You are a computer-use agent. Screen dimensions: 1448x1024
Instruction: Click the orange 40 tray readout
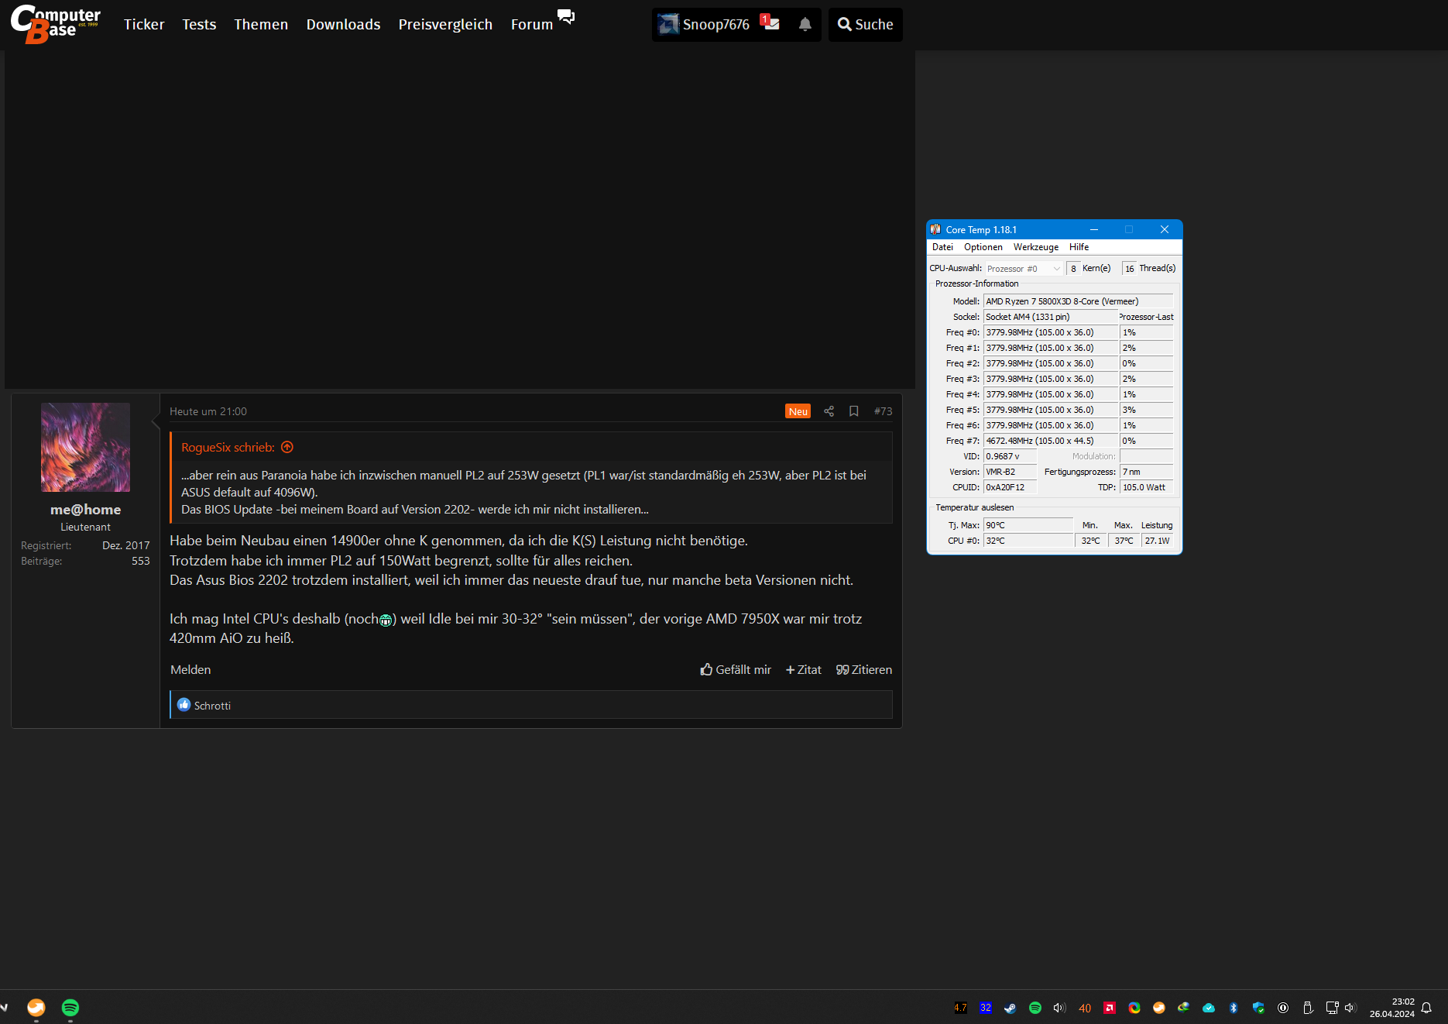coord(1085,1008)
